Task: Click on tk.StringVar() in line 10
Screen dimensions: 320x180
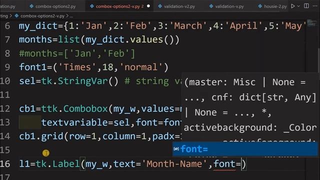Action: (80, 81)
